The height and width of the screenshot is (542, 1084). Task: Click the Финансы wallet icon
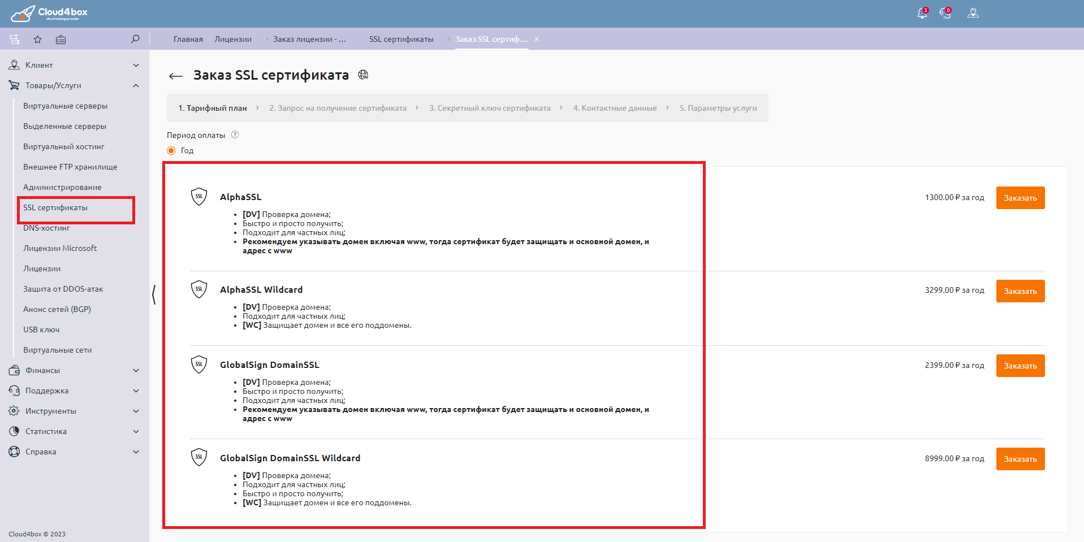pos(14,370)
